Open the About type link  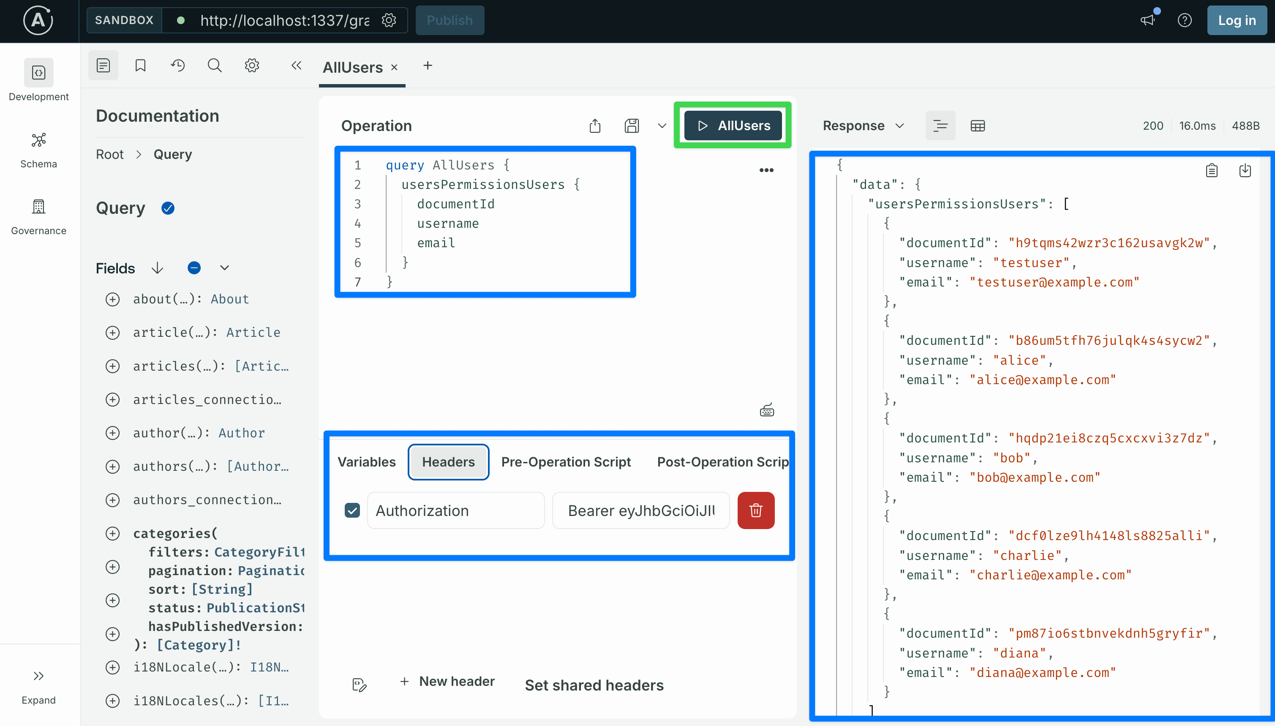click(229, 299)
